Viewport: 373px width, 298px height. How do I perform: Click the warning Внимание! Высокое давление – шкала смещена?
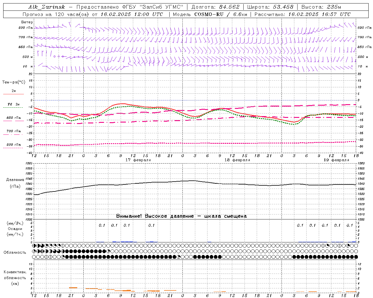(181, 216)
